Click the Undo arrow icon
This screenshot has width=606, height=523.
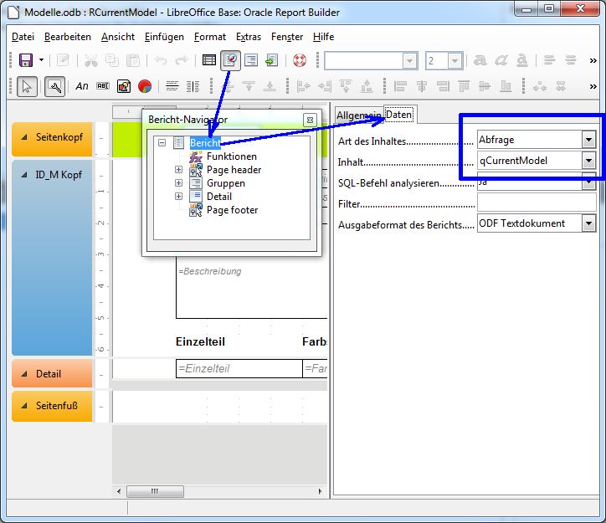[x=161, y=60]
